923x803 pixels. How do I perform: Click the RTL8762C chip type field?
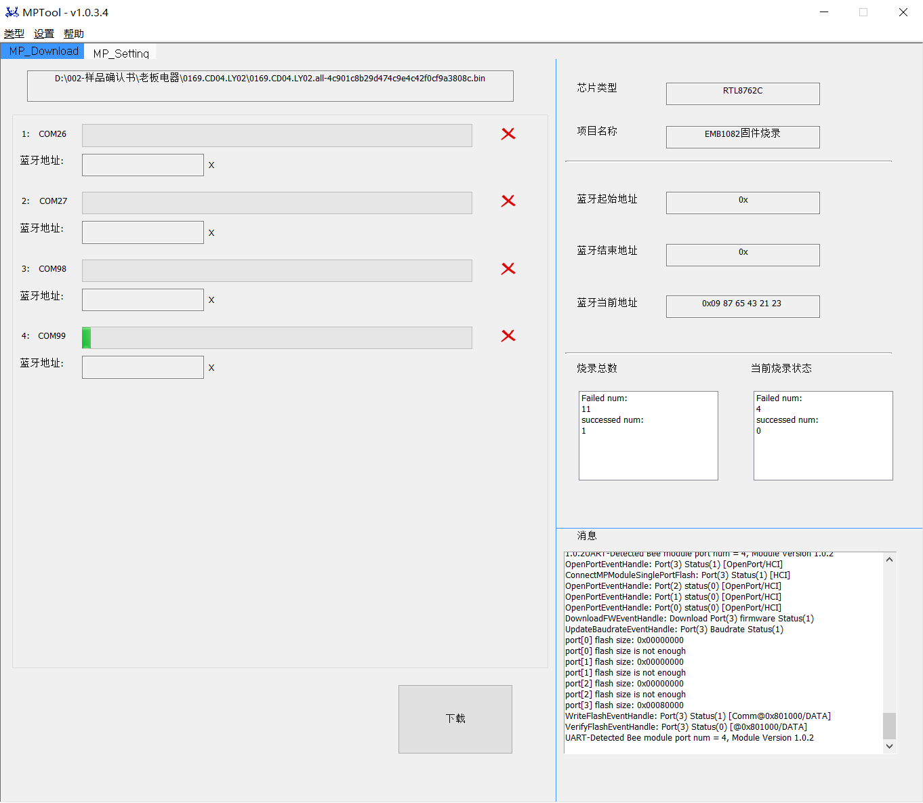click(743, 94)
